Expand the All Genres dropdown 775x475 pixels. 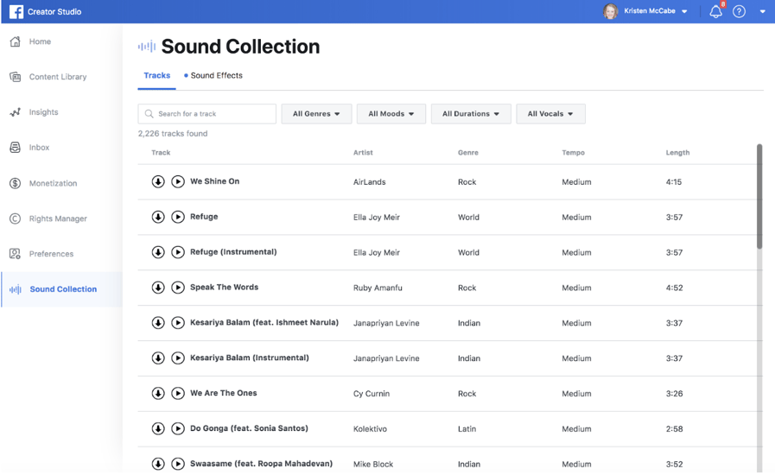[x=316, y=114]
